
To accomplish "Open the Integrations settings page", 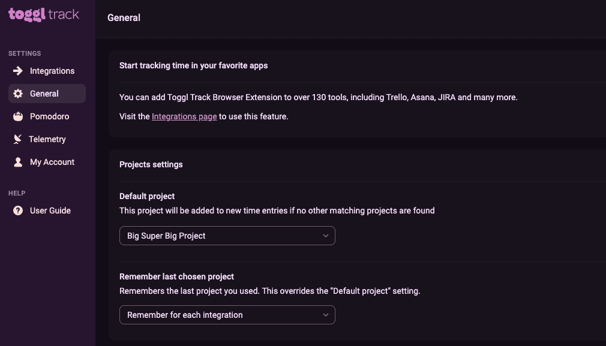I will pos(47,71).
